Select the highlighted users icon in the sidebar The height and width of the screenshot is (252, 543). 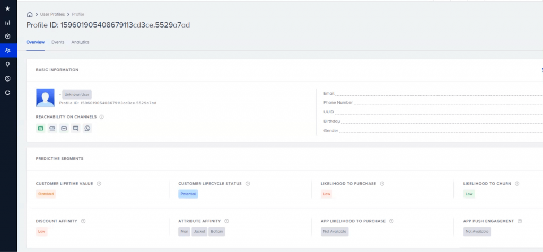(7, 50)
